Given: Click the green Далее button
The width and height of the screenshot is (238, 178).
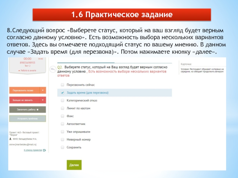Looking at the screenshot, I should tap(74, 165).
